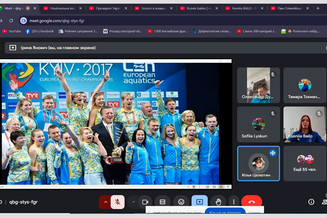Screen dimensions: 327x218
Task: Unmute the microphone in Meet toolbar
Action: tap(117, 202)
